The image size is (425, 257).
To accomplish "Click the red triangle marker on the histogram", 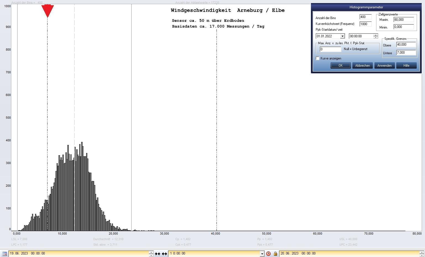I will (x=47, y=11).
